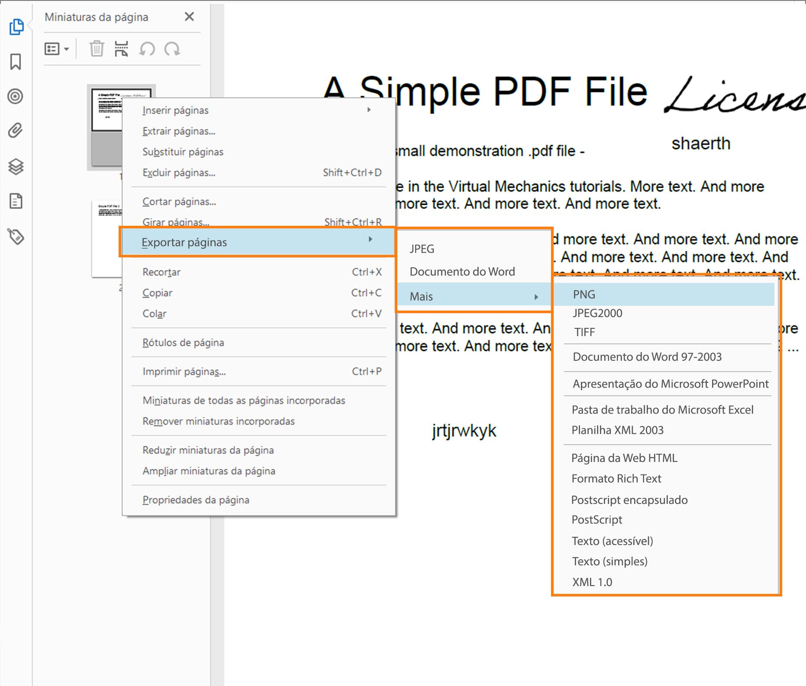This screenshot has width=806, height=686.
Task: Export pages as JPEG
Action: tap(474, 249)
